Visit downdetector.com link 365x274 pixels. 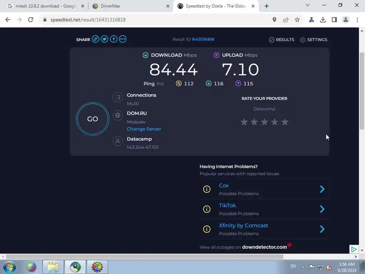click(264, 247)
